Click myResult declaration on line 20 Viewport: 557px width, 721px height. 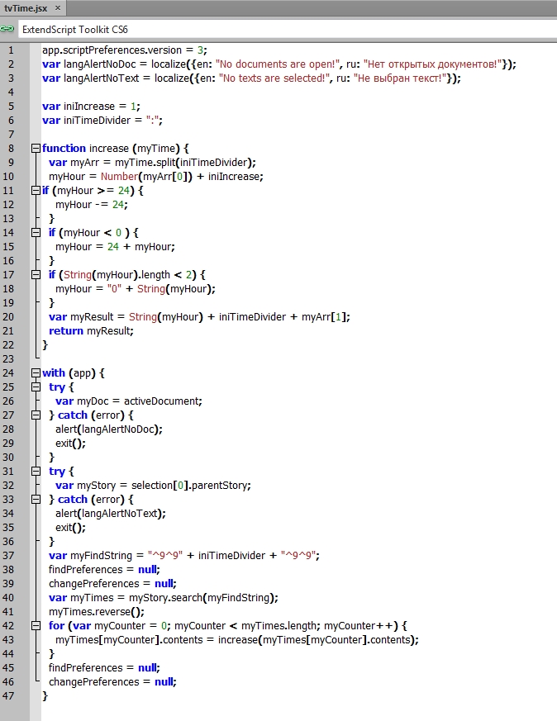click(x=92, y=317)
